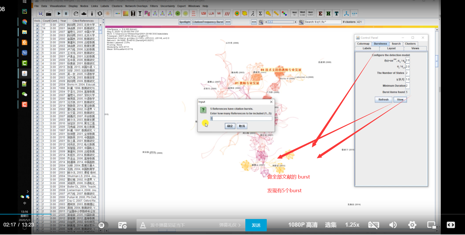The image size is (465, 235).
Task: Click the WoS U180 icon
Action: click(302, 13)
